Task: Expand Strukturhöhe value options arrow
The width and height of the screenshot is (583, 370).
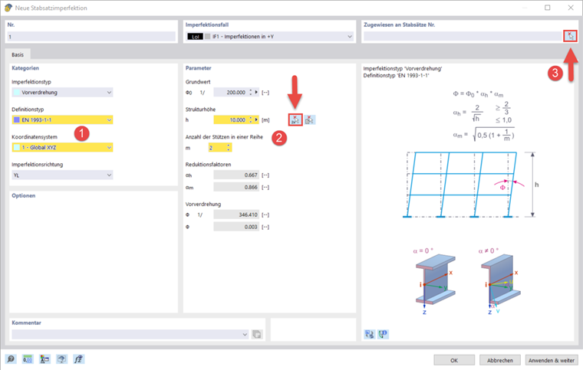Action: click(256, 120)
